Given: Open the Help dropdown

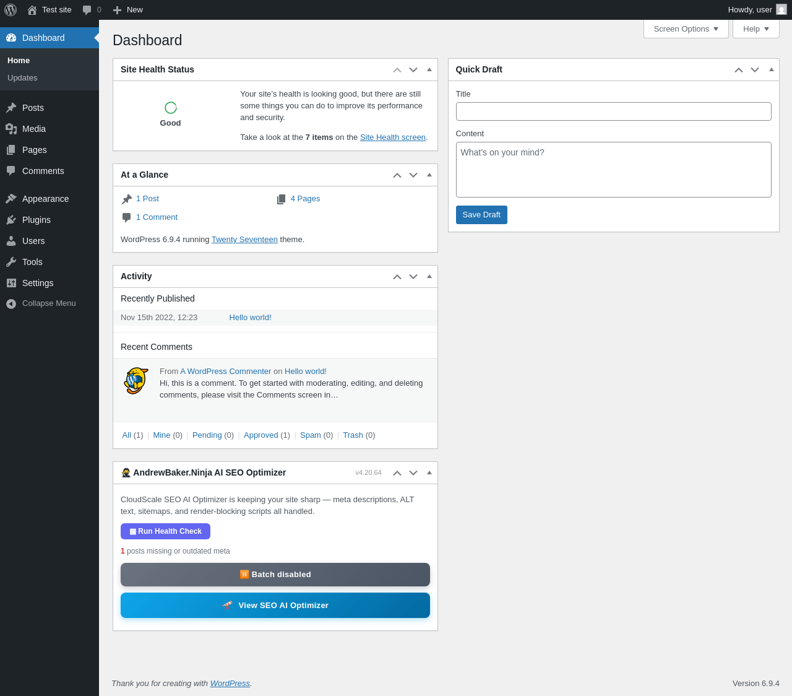Looking at the screenshot, I should 756,29.
